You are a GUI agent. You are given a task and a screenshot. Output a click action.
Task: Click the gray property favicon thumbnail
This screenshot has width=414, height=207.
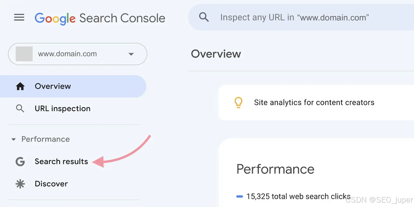click(x=24, y=54)
